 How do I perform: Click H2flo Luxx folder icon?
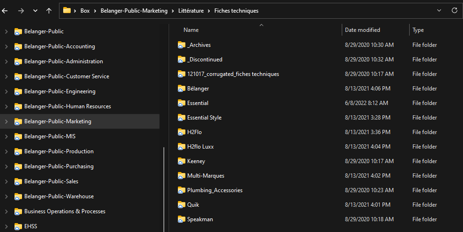181,147
